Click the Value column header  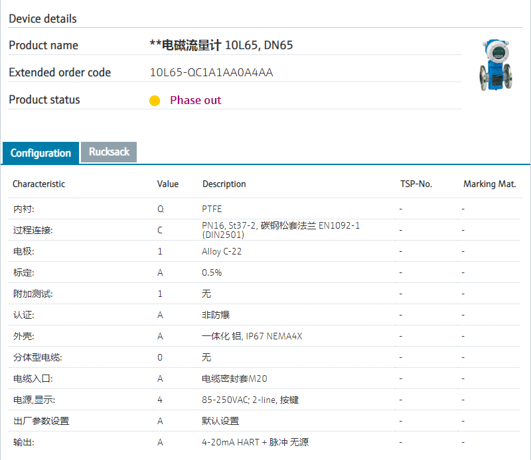pos(168,184)
